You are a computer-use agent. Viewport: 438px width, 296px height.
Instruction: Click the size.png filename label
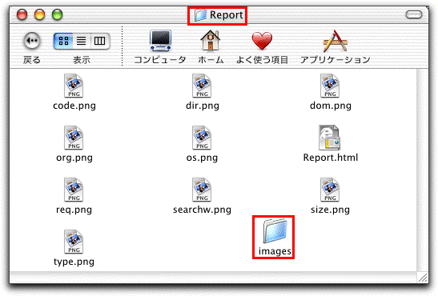[x=330, y=210]
